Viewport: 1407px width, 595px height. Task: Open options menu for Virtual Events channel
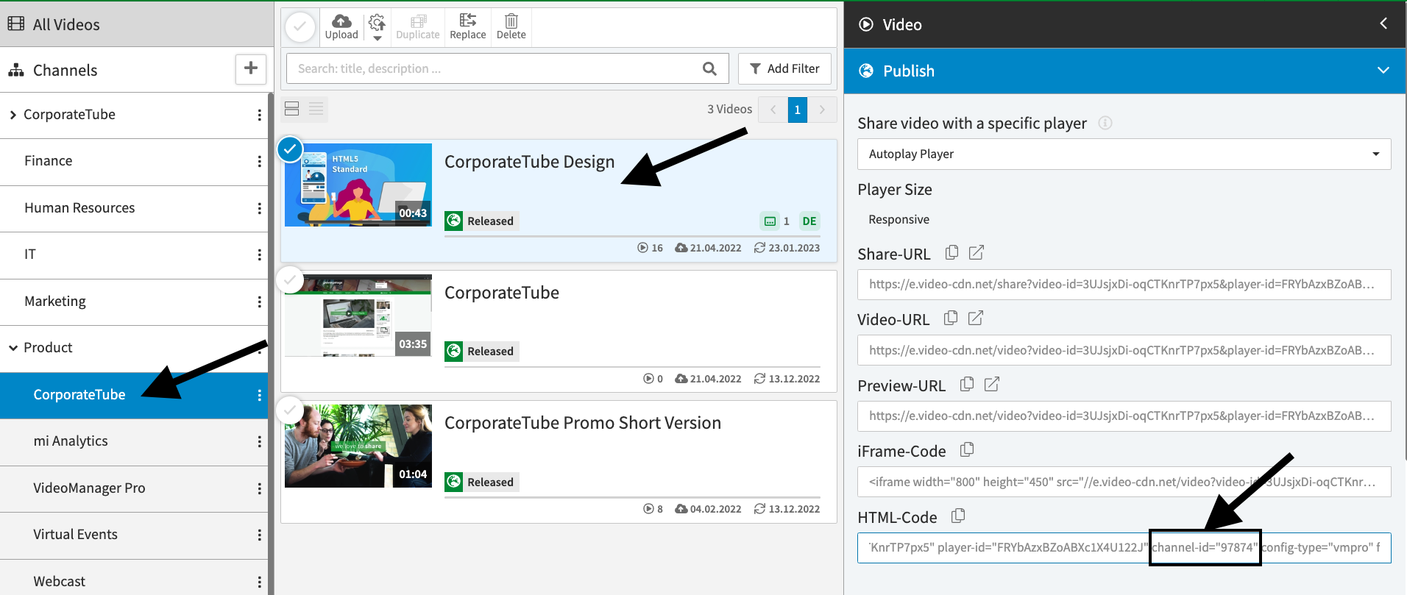pyautogui.click(x=259, y=535)
